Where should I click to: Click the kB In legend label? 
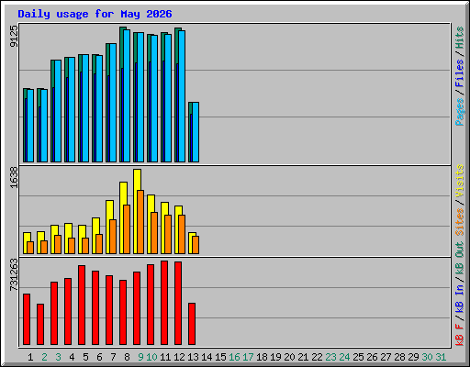point(460,299)
